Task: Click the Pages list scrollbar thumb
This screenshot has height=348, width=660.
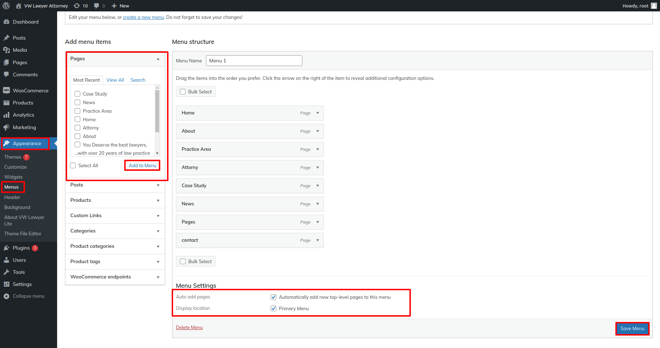Action: pyautogui.click(x=157, y=111)
